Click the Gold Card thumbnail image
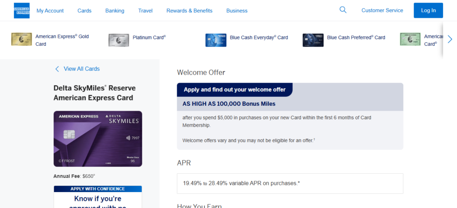457x208 pixels. click(x=21, y=39)
